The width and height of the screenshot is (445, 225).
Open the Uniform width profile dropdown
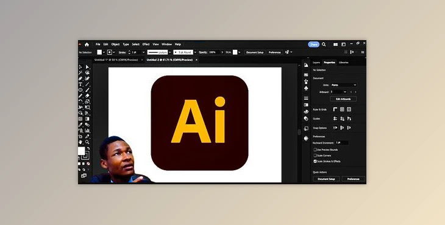pos(169,52)
